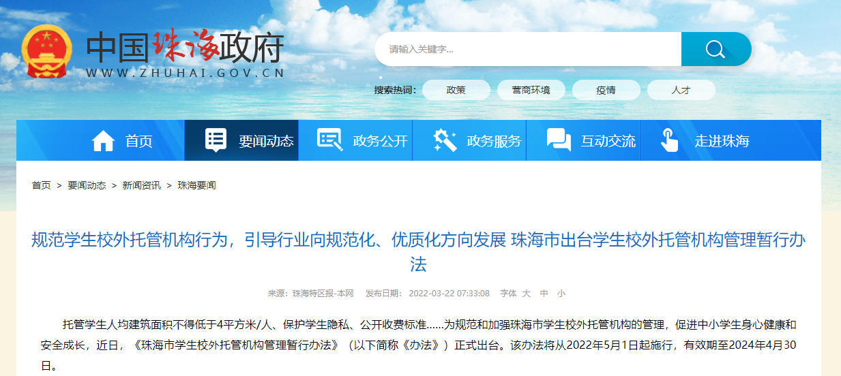Viewport: 841px width, 376px height.
Task: Select the 营商环境 hot search tag
Action: (x=531, y=90)
